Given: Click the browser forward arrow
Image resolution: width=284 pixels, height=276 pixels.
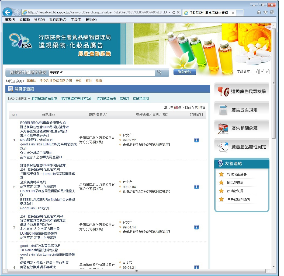Looking at the screenshot, I should (17, 12).
